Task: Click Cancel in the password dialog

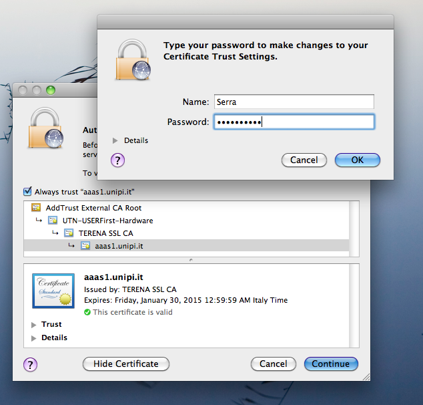Action: 304,160
